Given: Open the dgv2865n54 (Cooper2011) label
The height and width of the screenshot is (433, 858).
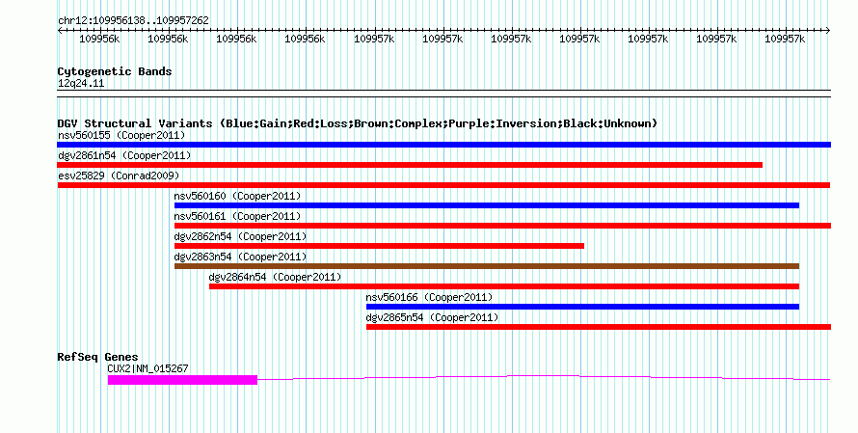Looking at the screenshot, I should click(x=432, y=317).
